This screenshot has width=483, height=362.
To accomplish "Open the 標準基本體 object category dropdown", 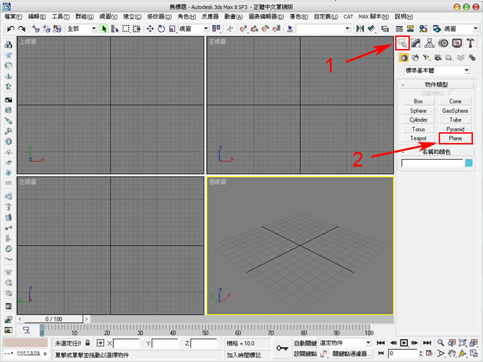I will (437, 71).
